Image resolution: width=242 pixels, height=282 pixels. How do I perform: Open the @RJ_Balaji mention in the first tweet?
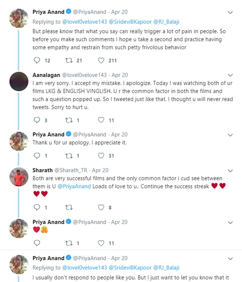point(167,22)
